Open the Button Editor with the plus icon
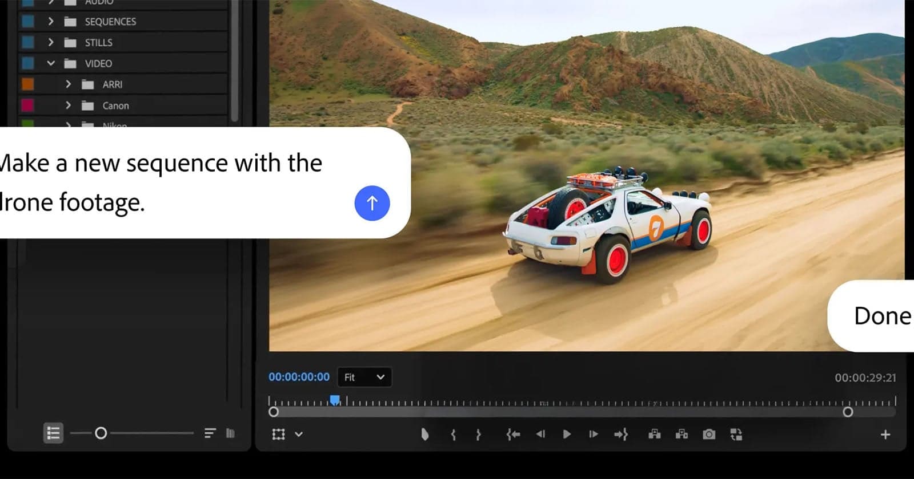Viewport: 914px width, 479px height. [885, 435]
